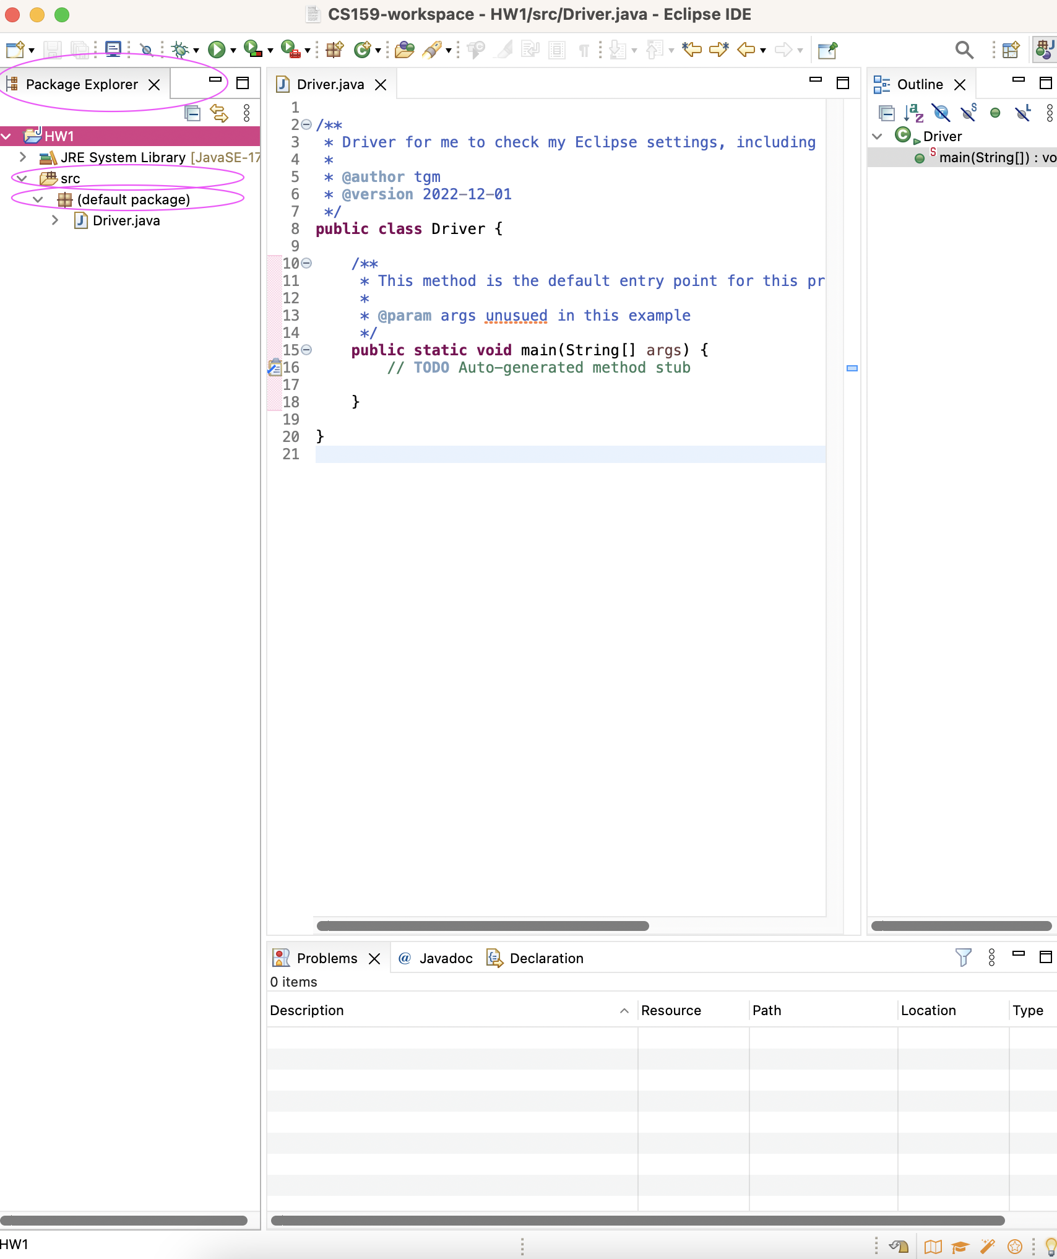Click the Skip All Breakpoints icon

(x=146, y=50)
